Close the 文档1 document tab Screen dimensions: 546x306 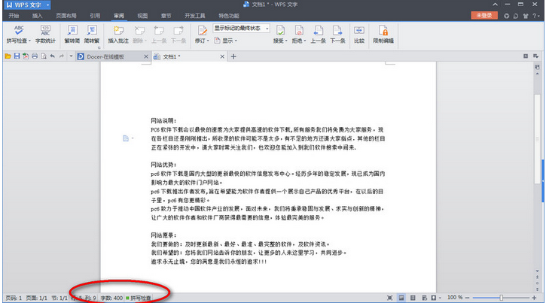click(222, 56)
